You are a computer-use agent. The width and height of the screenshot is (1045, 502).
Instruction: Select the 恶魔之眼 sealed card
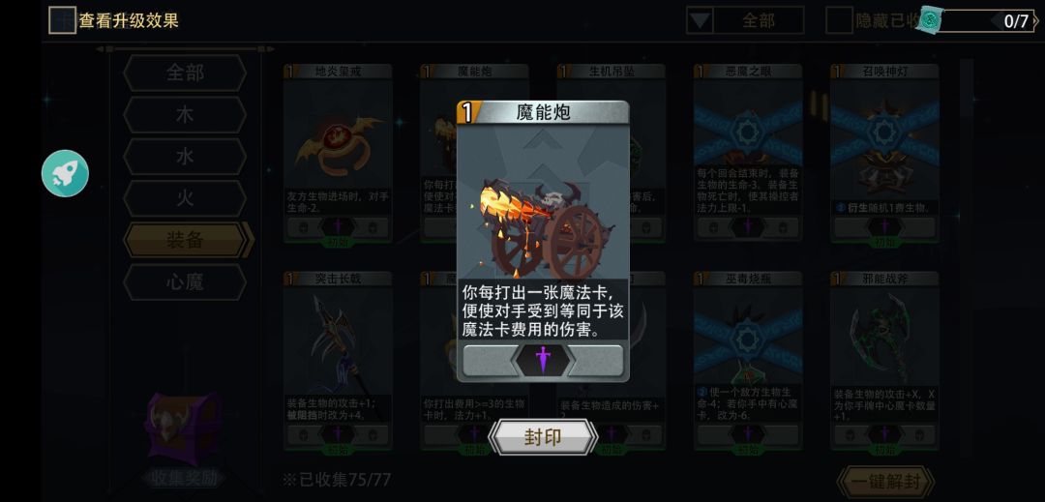coord(748,154)
